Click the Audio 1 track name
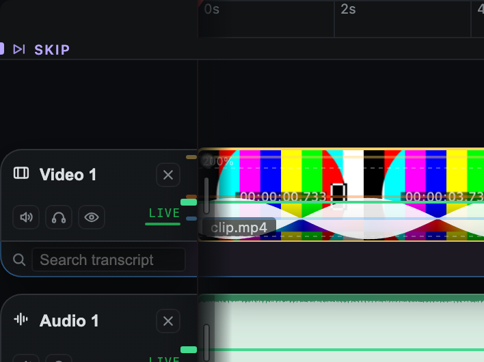The height and width of the screenshot is (362, 484). click(69, 321)
